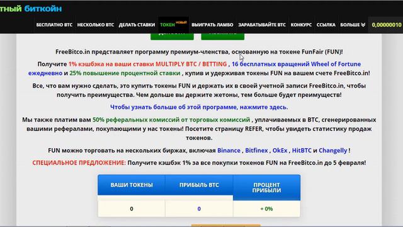The height and width of the screenshot is (227, 403).
Task: Open the Binance exchange link
Action: pos(229,150)
